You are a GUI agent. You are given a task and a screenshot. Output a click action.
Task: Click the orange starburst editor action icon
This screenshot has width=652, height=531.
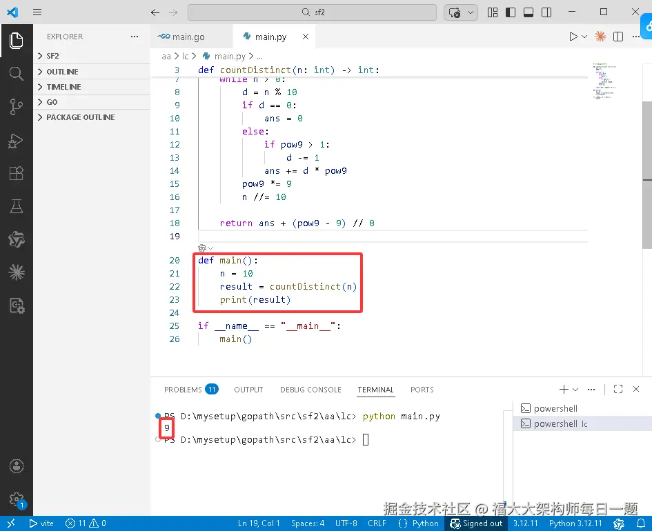600,37
